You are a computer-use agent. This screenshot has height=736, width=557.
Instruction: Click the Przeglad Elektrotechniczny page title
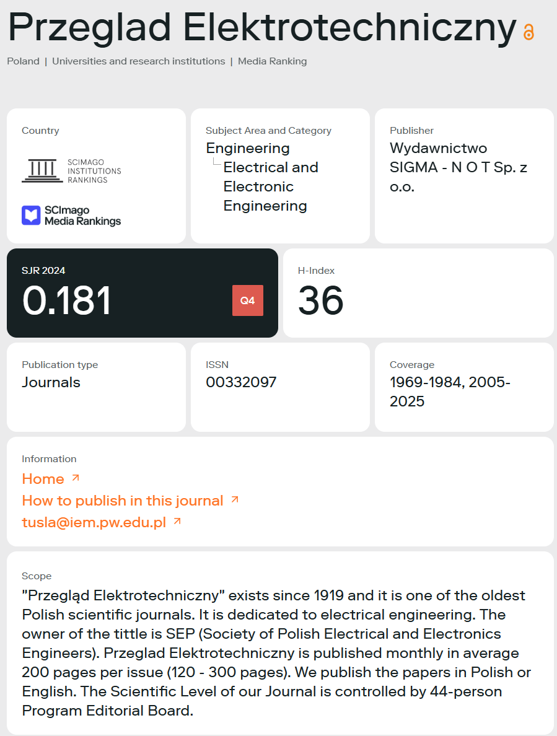(x=261, y=28)
